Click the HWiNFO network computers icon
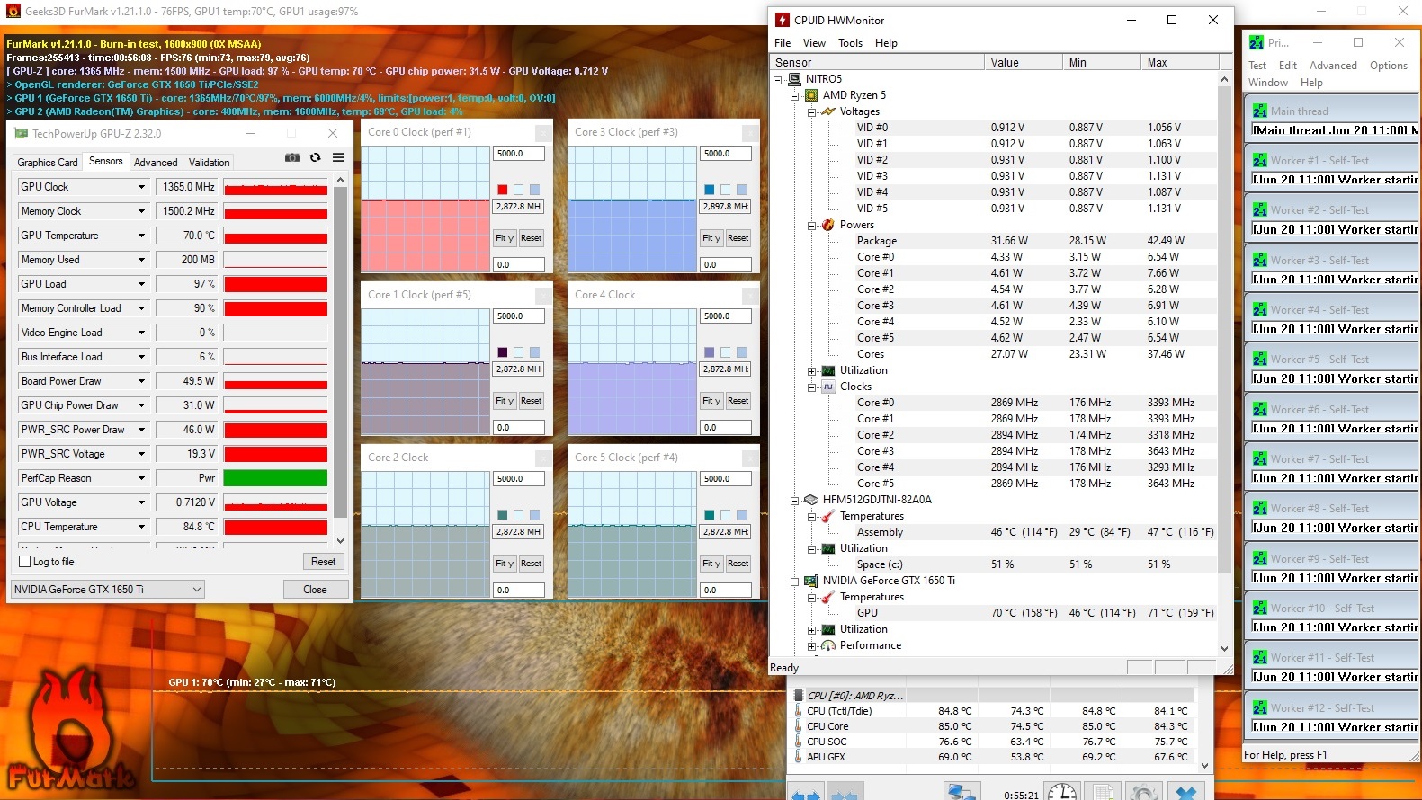 pyautogui.click(x=962, y=793)
